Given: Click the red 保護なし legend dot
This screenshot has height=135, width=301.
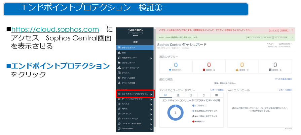Looking at the screenshot, I should click(193, 121).
